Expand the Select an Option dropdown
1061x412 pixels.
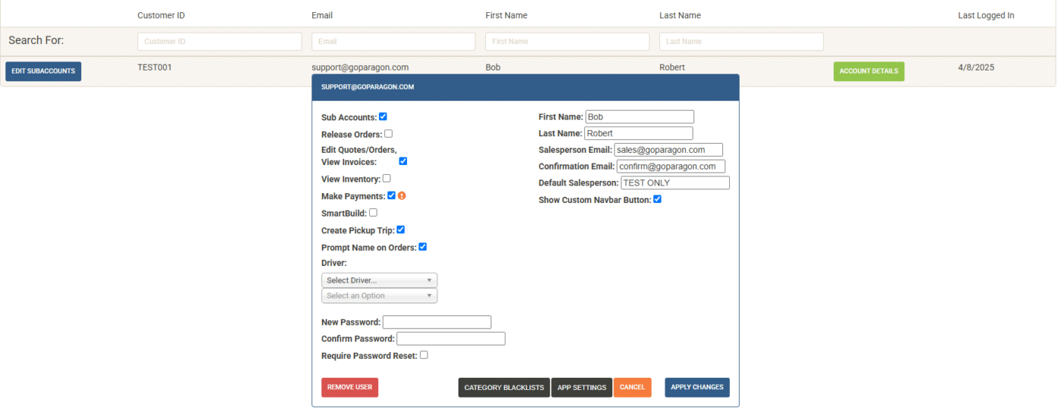(380, 295)
